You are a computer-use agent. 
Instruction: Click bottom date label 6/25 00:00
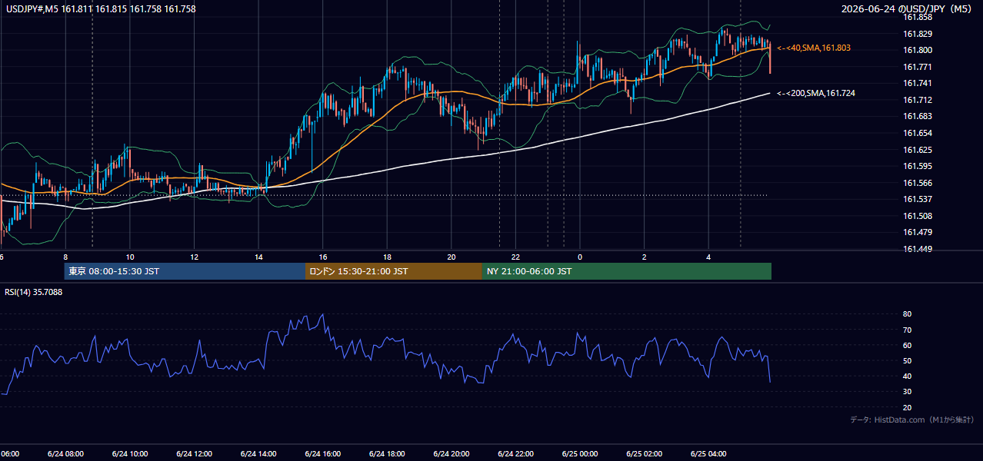(x=580, y=453)
